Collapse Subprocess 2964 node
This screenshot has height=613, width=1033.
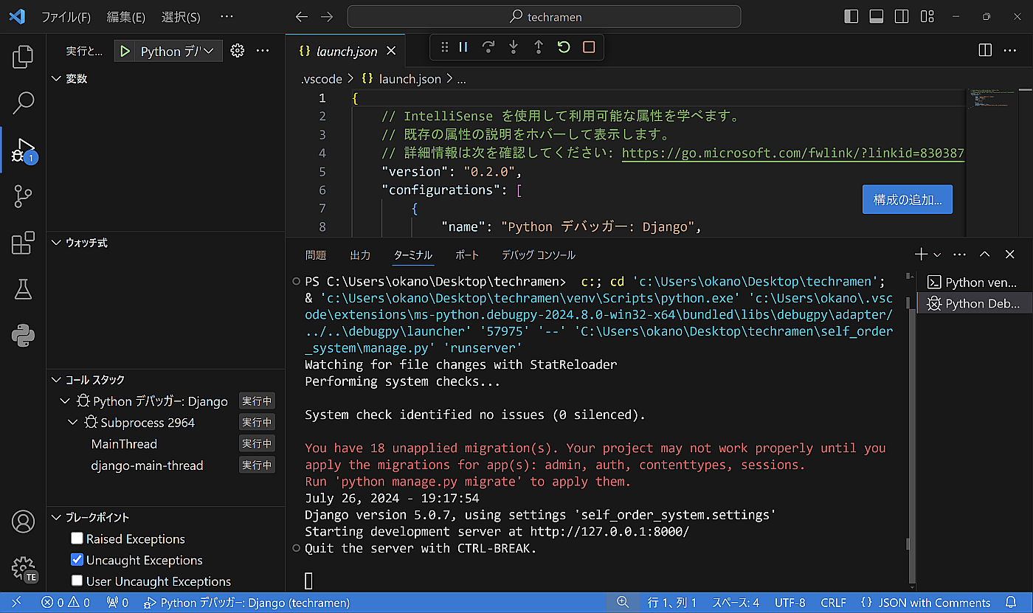coord(72,423)
